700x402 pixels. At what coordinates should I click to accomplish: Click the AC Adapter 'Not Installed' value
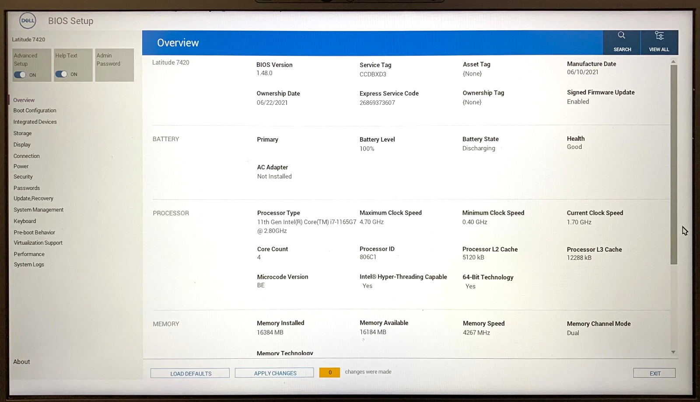coord(274,177)
